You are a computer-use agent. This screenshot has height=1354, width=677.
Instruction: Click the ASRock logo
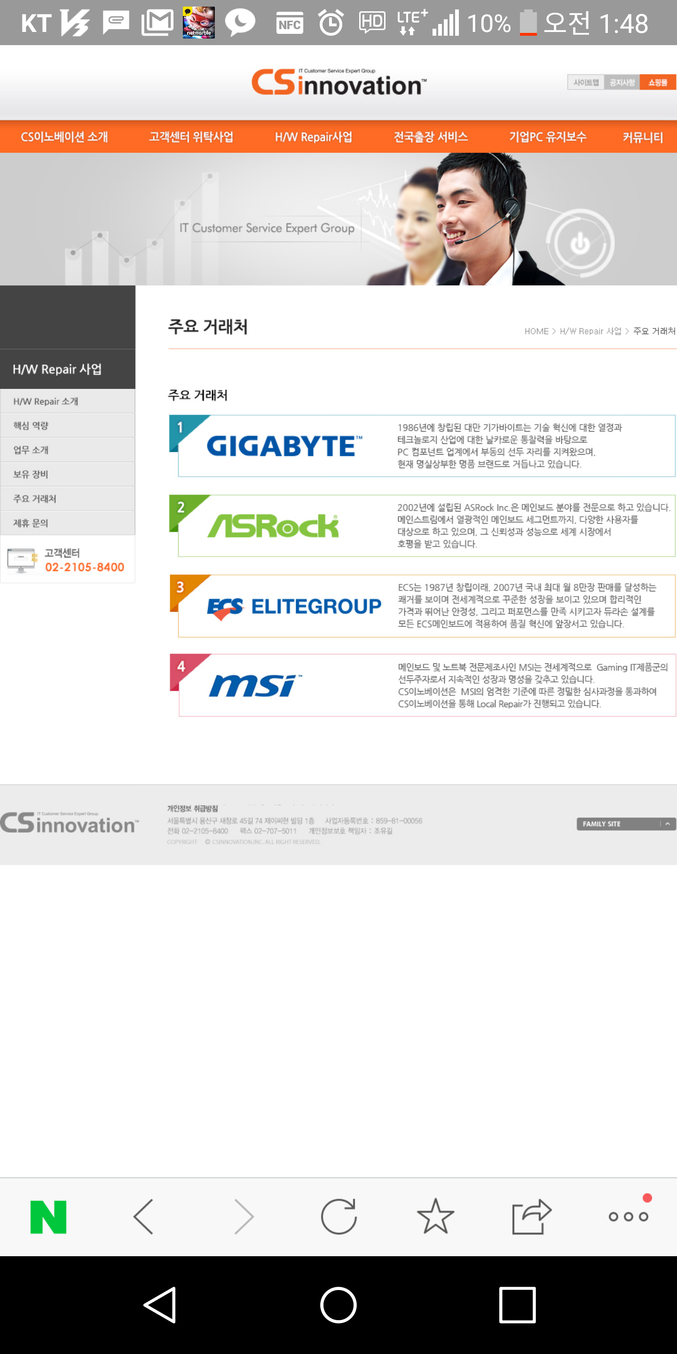coord(273,526)
